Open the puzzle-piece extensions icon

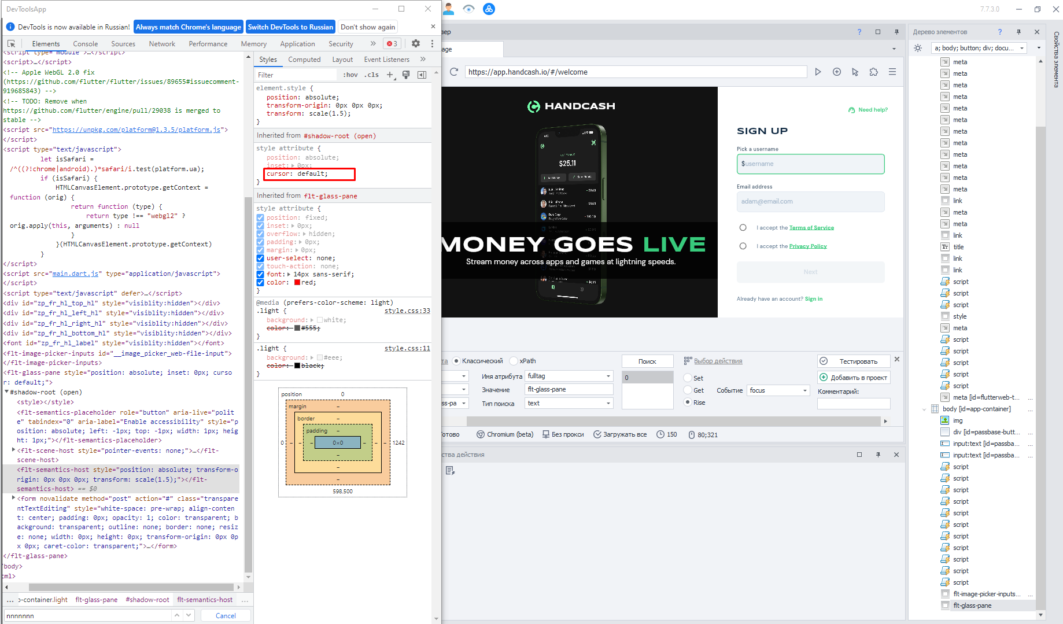[873, 72]
